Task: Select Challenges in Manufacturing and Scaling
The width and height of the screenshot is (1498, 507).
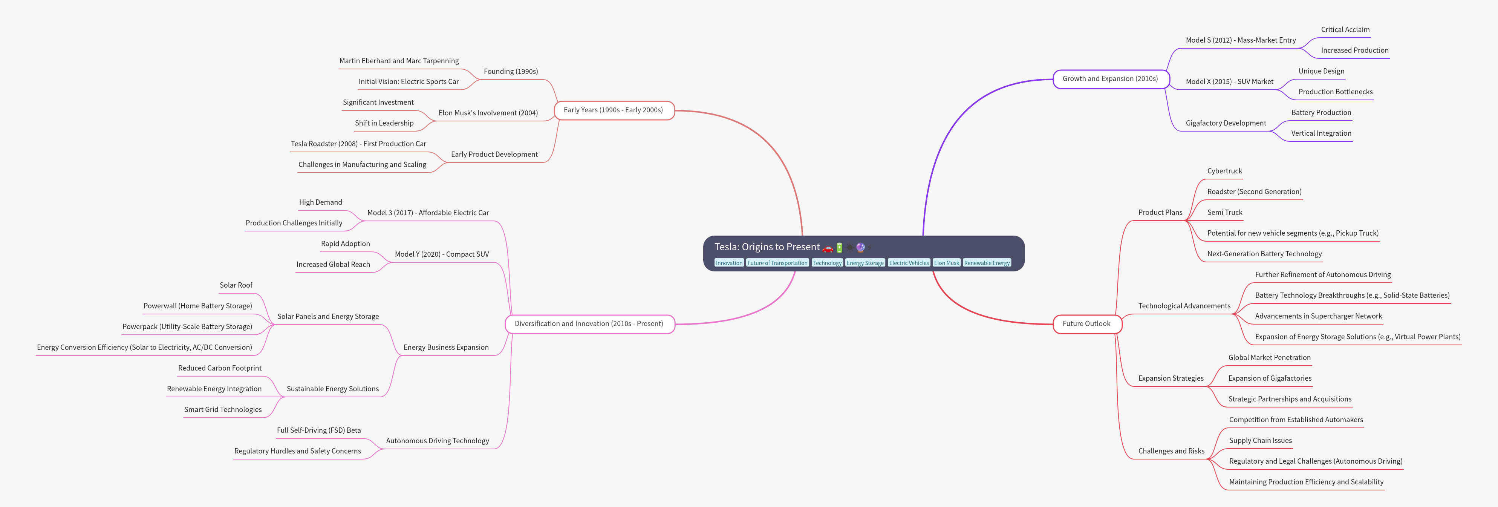Action: [362, 165]
